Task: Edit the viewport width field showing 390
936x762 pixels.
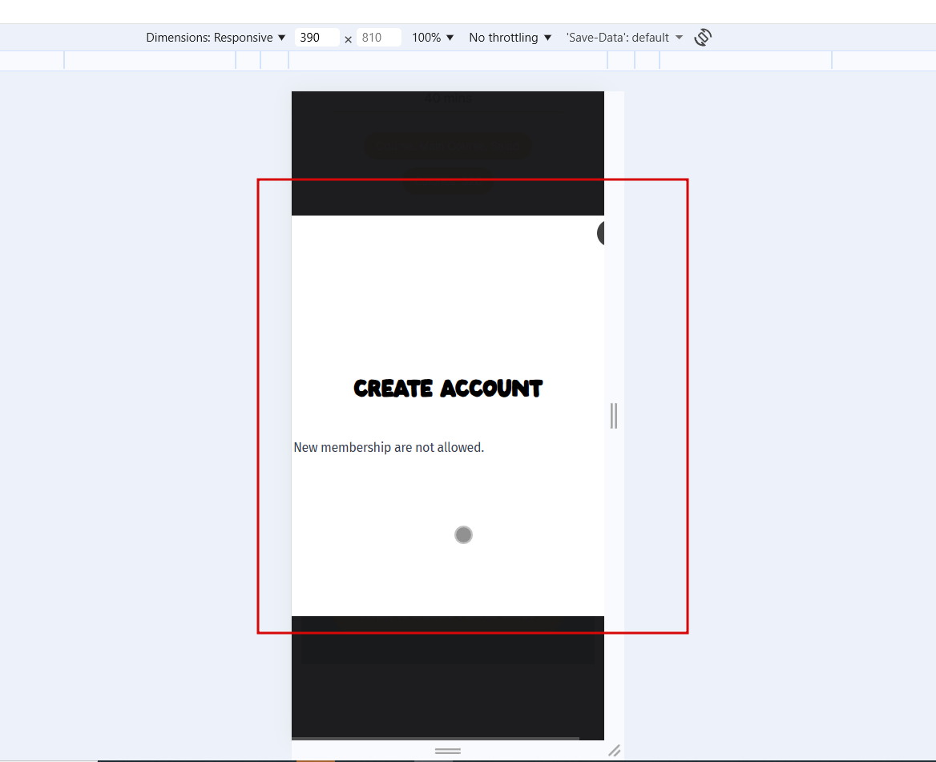Action: [317, 38]
